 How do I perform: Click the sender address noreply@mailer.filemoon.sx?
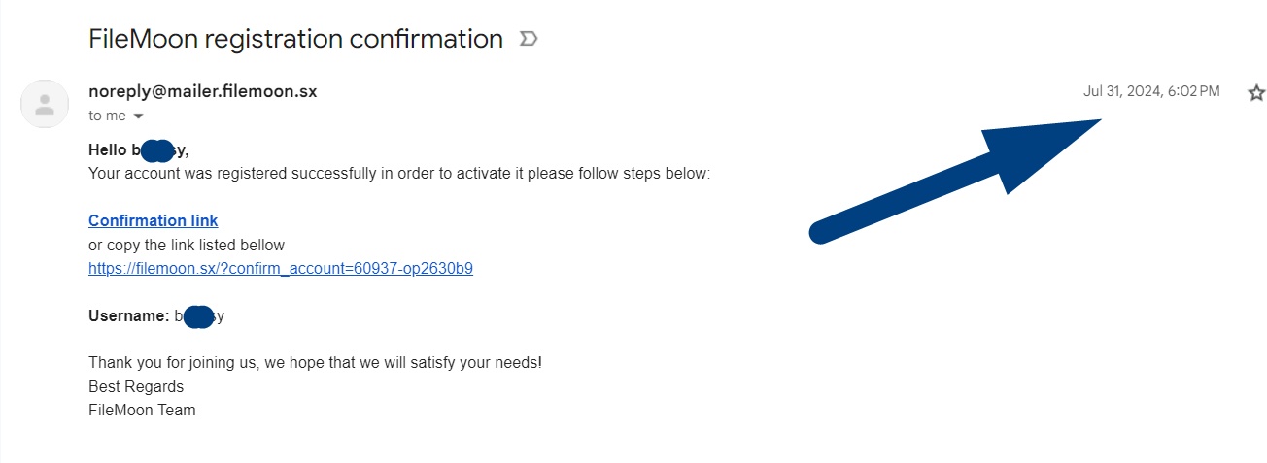coord(202,91)
